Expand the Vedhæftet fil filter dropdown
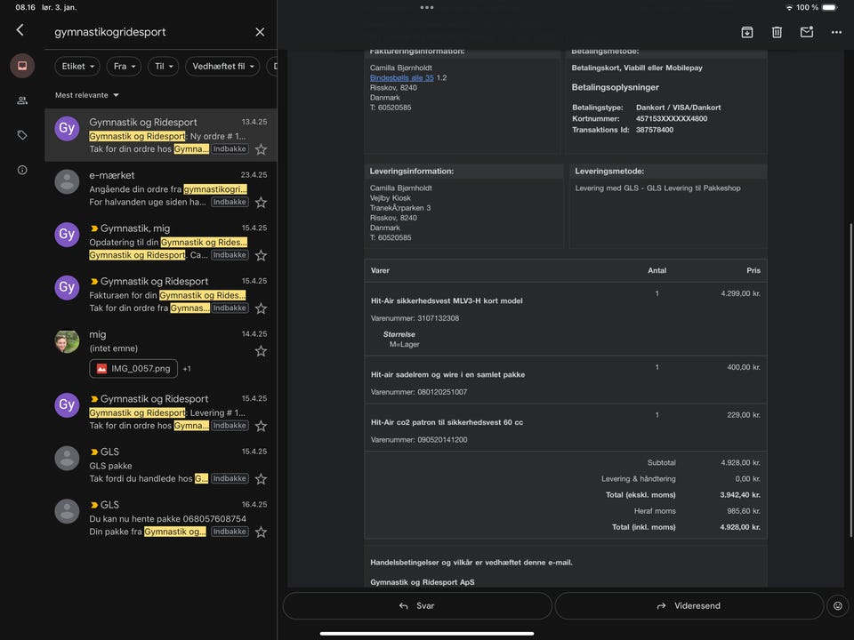 tap(222, 66)
